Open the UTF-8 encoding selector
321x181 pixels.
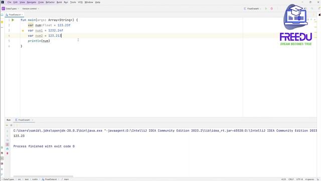(299, 179)
